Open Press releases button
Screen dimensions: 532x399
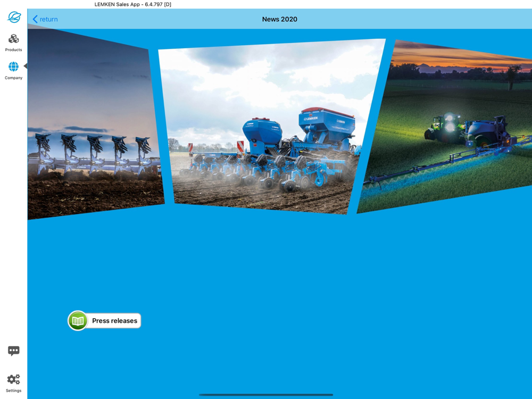coord(104,321)
